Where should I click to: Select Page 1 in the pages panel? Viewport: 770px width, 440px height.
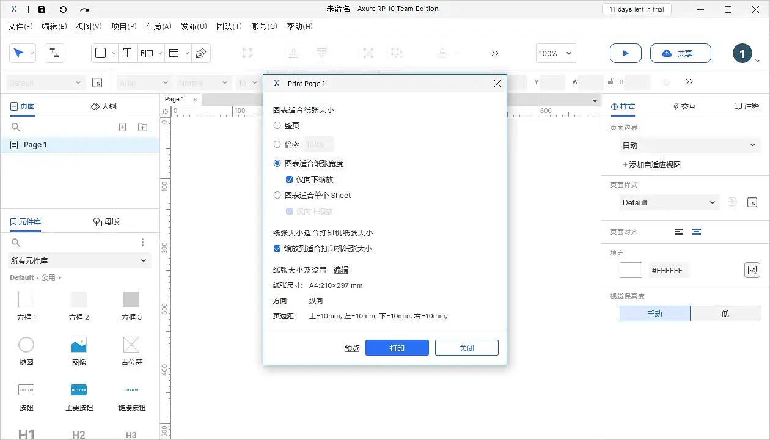36,144
